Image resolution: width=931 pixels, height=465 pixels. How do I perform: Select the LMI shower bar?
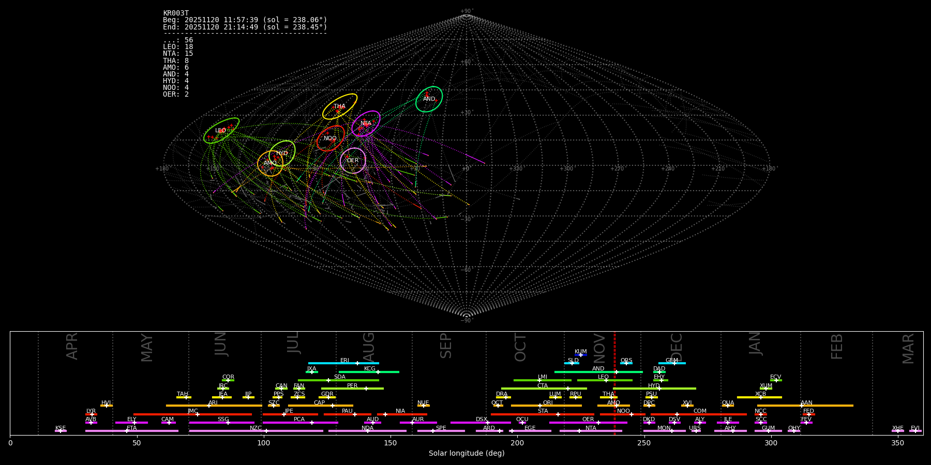(543, 380)
